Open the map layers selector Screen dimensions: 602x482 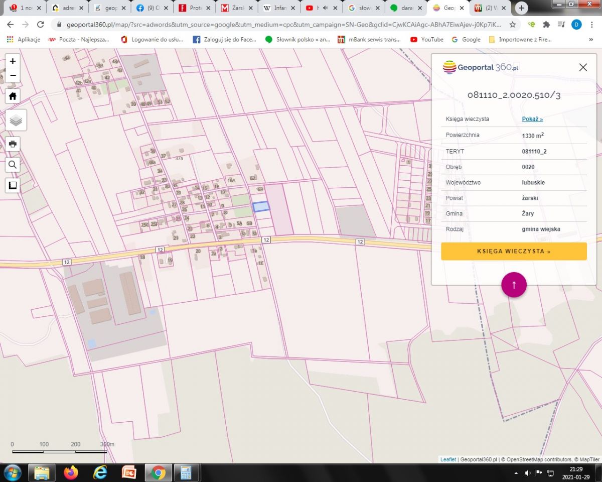coord(16,120)
